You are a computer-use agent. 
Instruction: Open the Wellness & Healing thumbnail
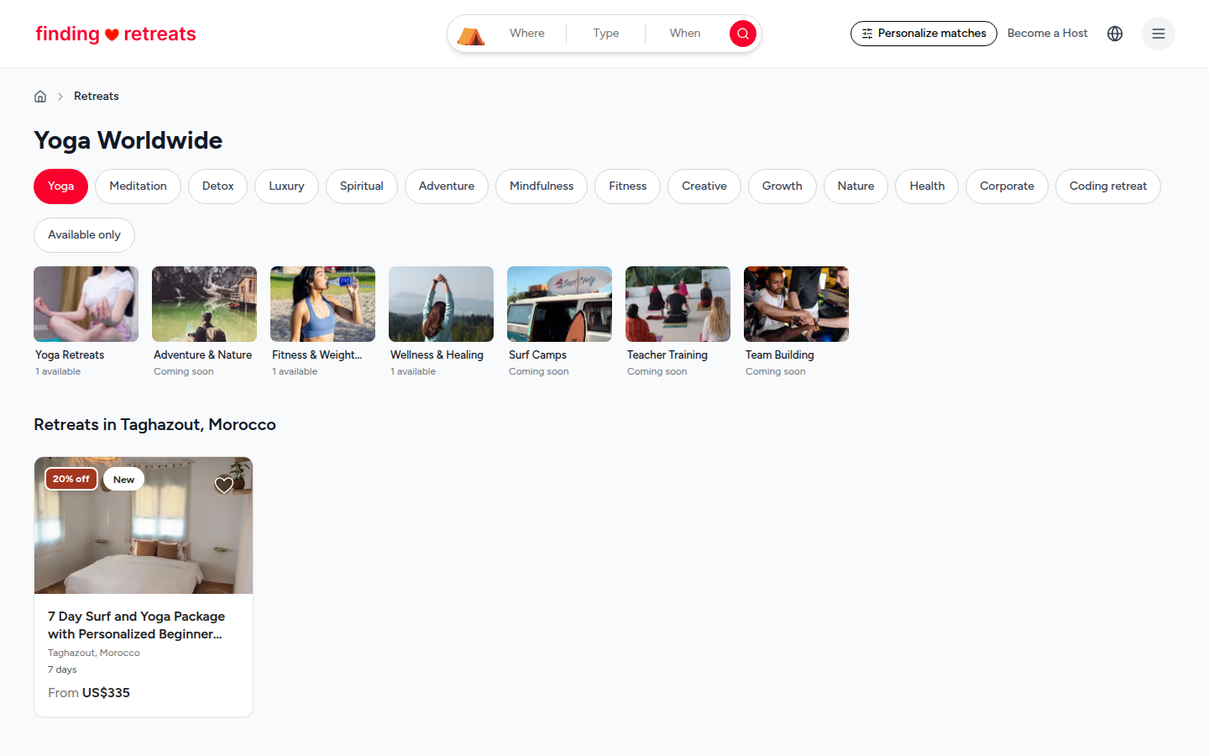coord(441,304)
